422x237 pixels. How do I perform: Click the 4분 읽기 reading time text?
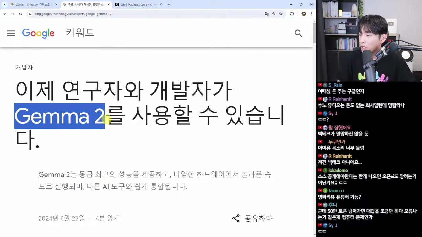tap(107, 218)
